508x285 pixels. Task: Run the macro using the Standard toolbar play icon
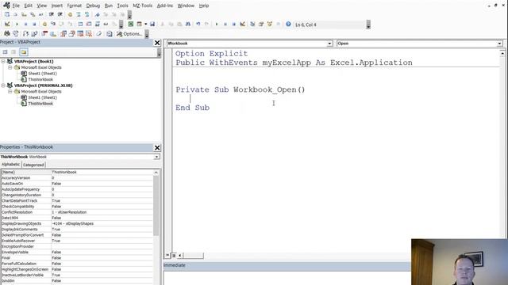tap(217, 25)
